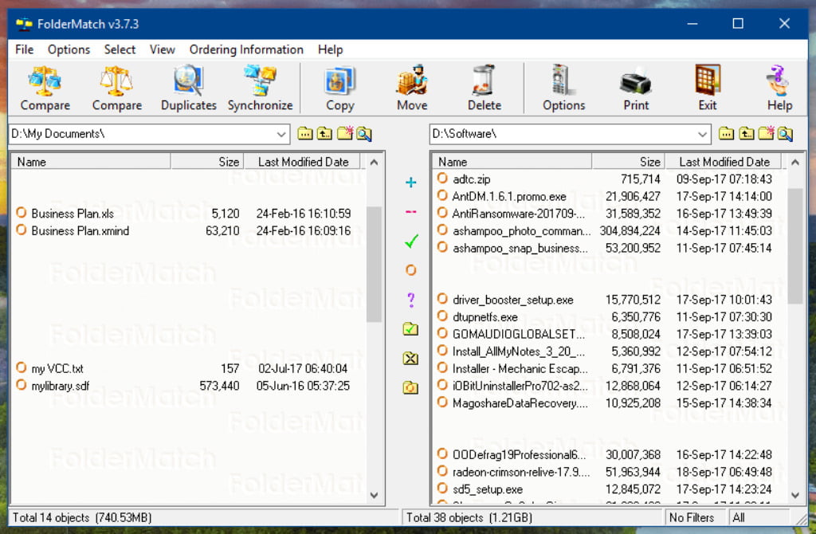Expand the D:\Software\ path dropdown
The image size is (816, 534).
pos(702,134)
